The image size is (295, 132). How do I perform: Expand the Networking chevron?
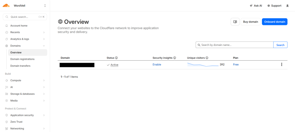[x=44, y=129]
